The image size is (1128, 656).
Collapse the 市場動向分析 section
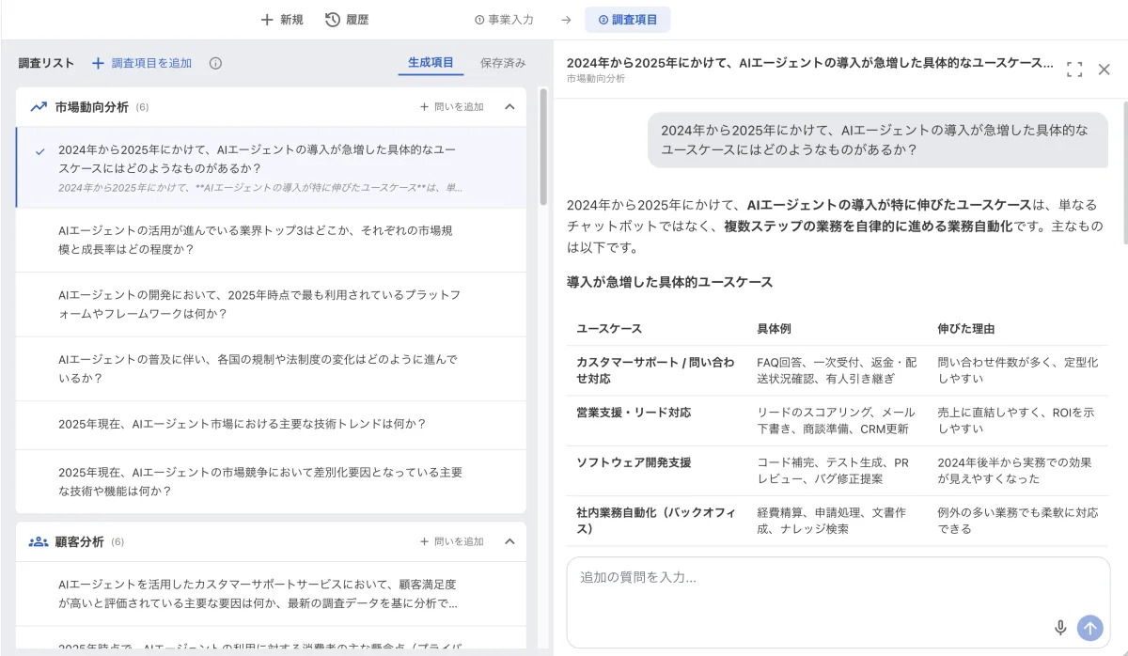click(510, 107)
